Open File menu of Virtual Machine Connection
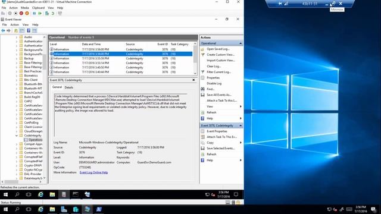The height and width of the screenshot is (214, 381). click(4, 8)
